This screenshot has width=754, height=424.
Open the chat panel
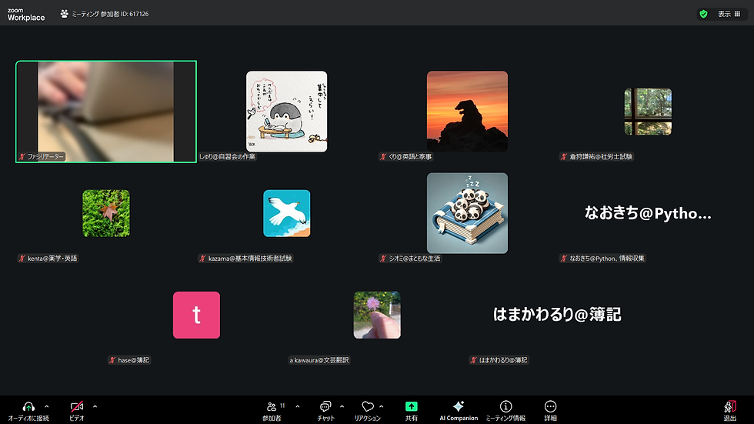tap(325, 407)
